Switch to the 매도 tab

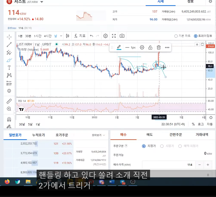(150, 135)
